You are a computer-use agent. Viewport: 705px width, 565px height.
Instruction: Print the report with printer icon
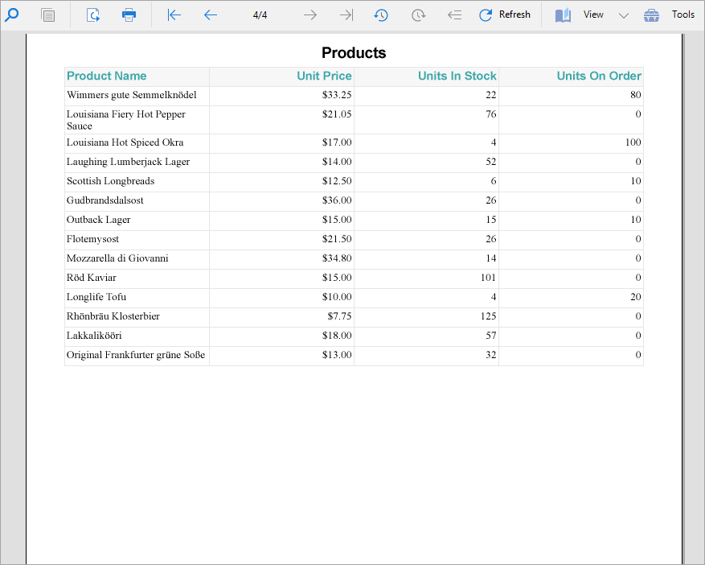(129, 14)
